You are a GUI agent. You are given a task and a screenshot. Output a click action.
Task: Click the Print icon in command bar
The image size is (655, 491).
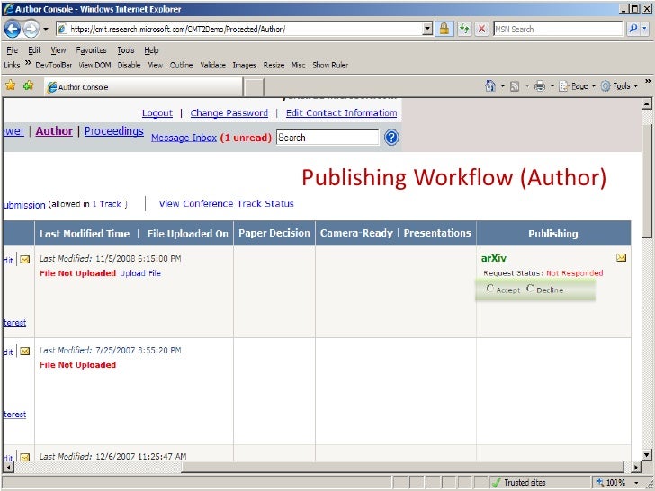[x=539, y=86]
